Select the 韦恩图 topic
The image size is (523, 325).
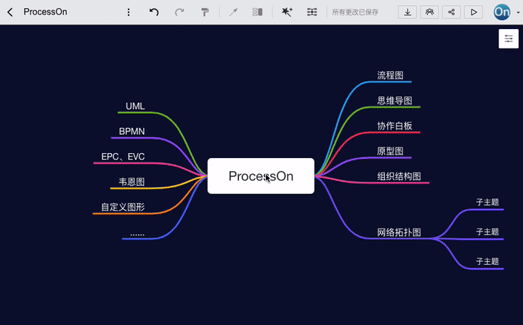point(131,182)
